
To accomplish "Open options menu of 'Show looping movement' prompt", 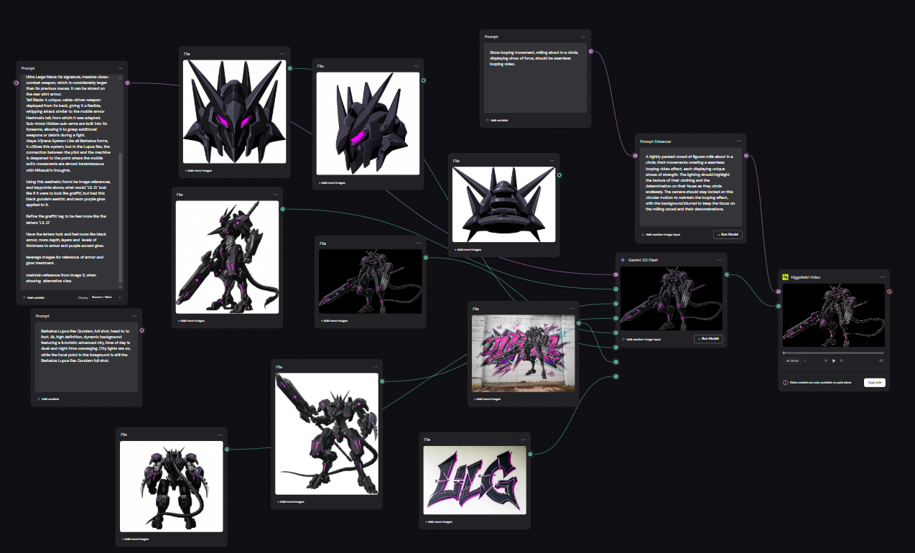I will click(x=583, y=36).
